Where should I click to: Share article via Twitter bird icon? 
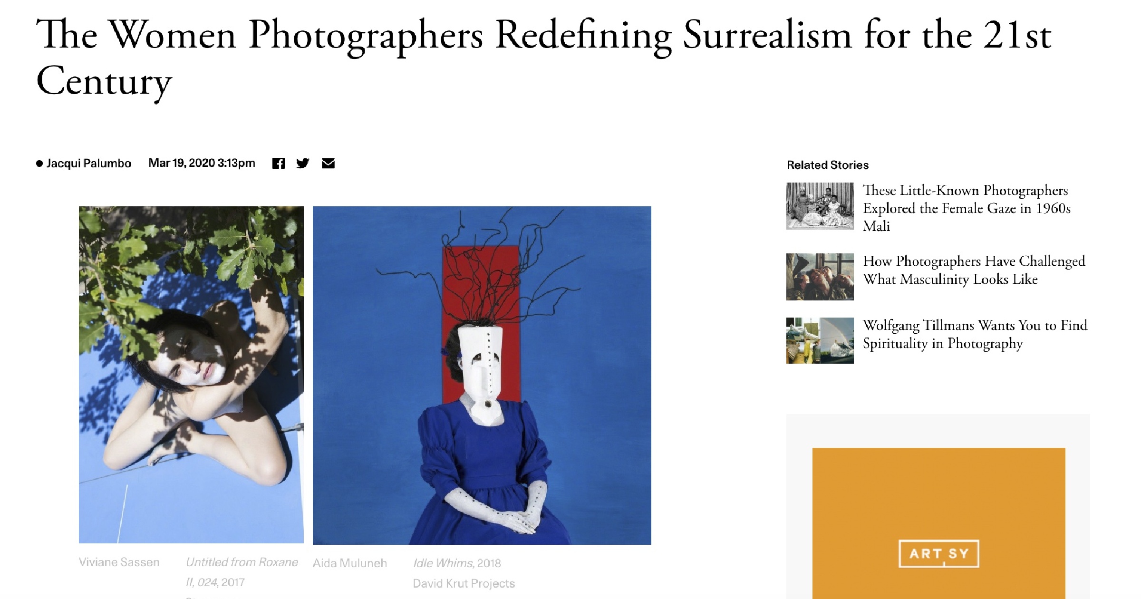tap(303, 164)
